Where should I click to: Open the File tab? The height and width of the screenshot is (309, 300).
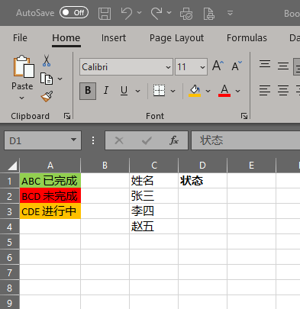tap(20, 38)
